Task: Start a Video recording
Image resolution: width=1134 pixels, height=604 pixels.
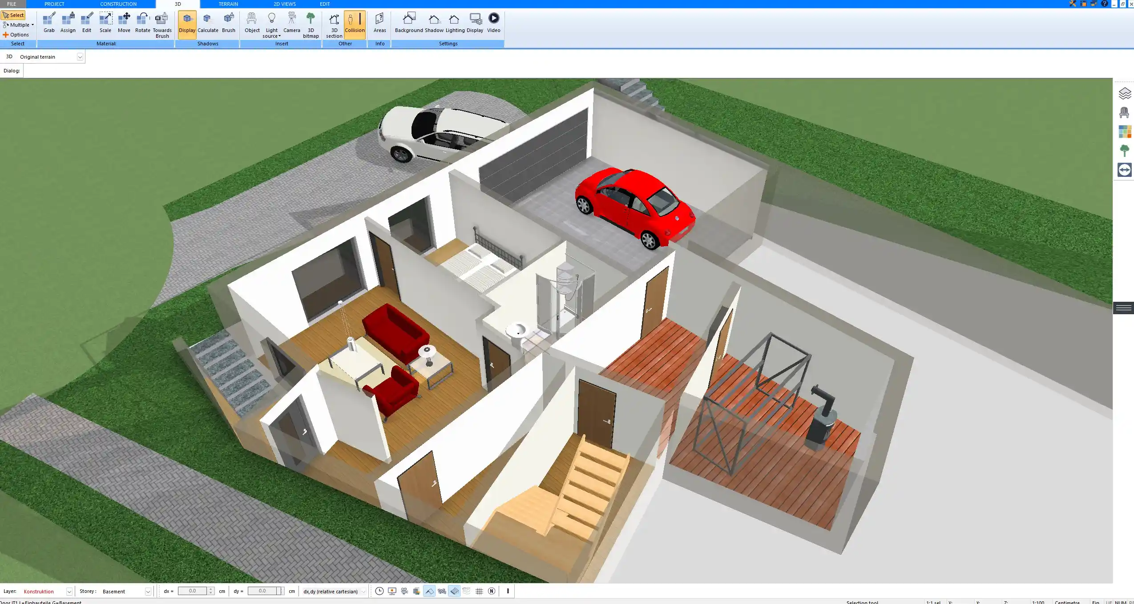Action: coord(493,22)
